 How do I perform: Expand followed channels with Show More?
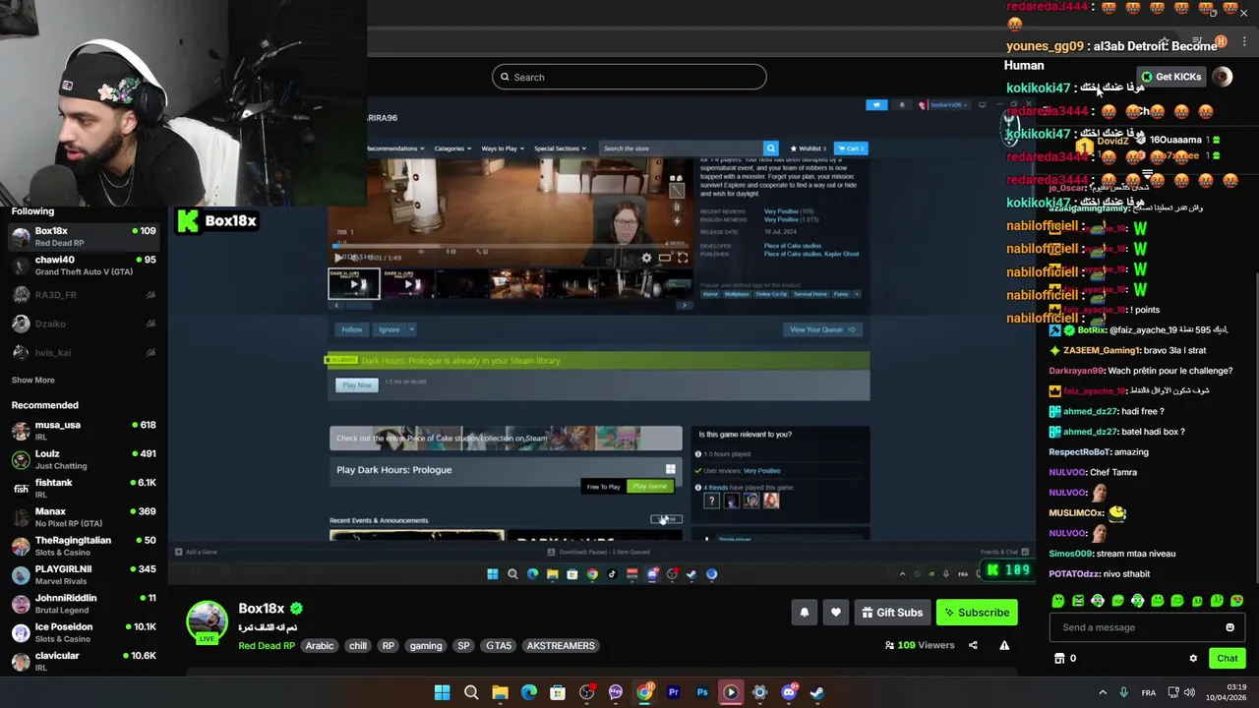pyautogui.click(x=32, y=380)
